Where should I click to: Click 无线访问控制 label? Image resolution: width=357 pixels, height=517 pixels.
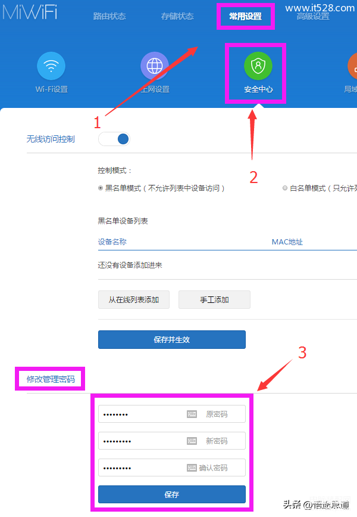[51, 139]
